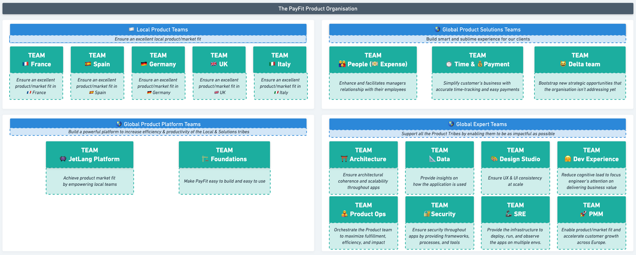636x255 pixels.
Task: Click the "Provide the infrastructure" description
Action: tap(515, 236)
